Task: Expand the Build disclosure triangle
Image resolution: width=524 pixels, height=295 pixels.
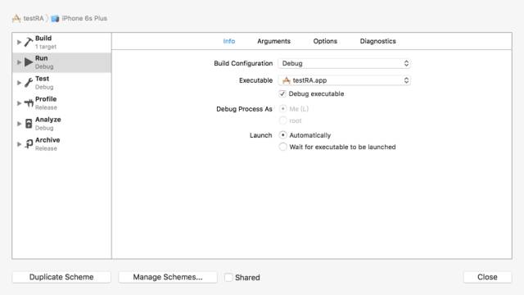Action: [x=19, y=42]
